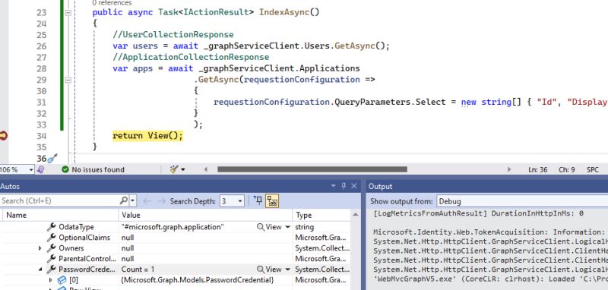Click the Microsoft.Identity.Web.TokenAcquisition: Information line
The image size is (608, 290).
(x=489, y=232)
